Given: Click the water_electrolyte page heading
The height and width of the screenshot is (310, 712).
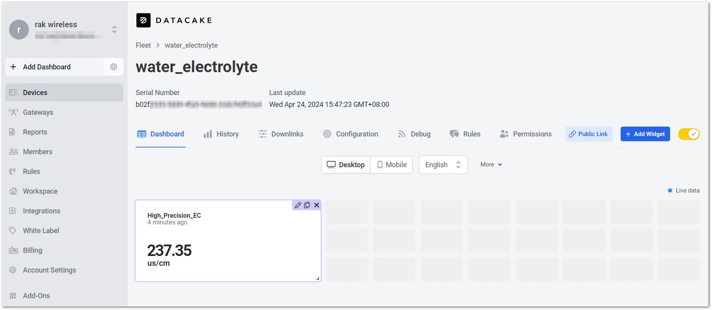Looking at the screenshot, I should click(196, 67).
